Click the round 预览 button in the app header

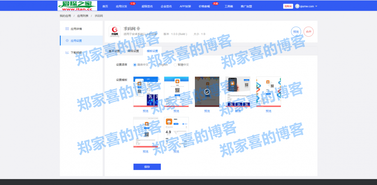296,32
